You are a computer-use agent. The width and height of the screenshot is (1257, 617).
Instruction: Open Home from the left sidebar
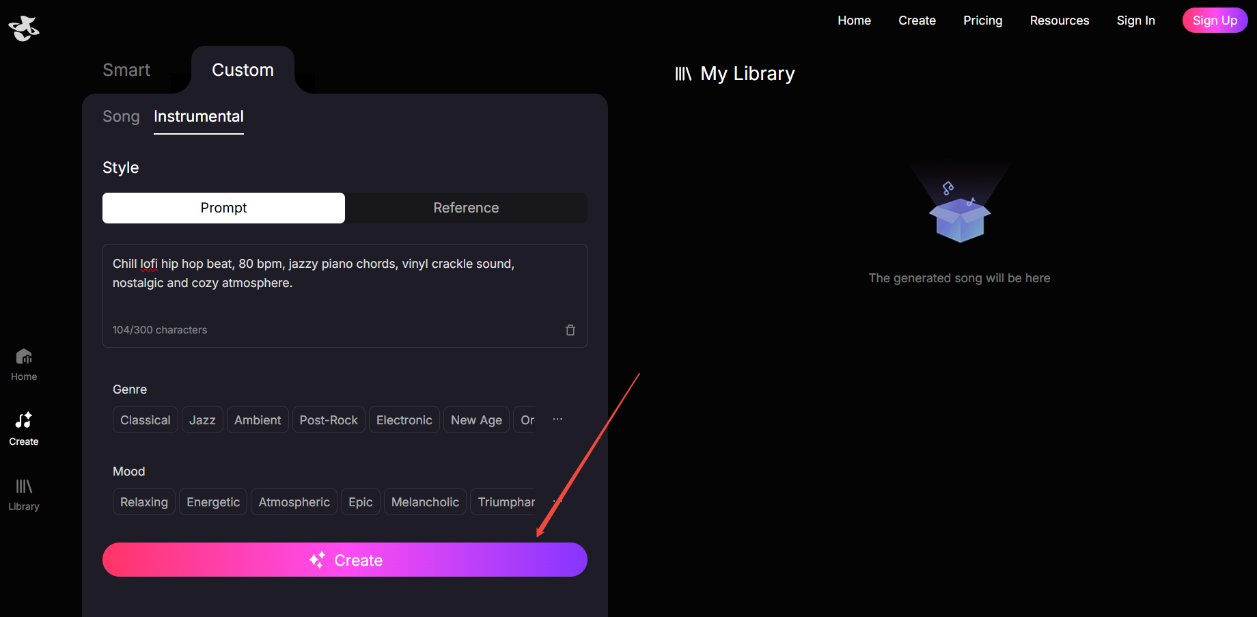coord(24,365)
